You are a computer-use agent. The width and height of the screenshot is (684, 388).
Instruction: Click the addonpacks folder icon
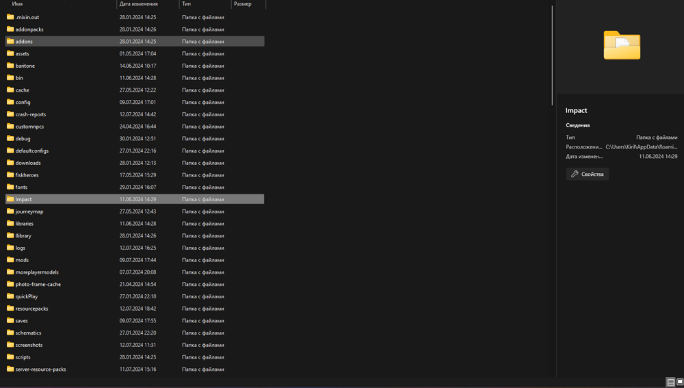(x=10, y=29)
